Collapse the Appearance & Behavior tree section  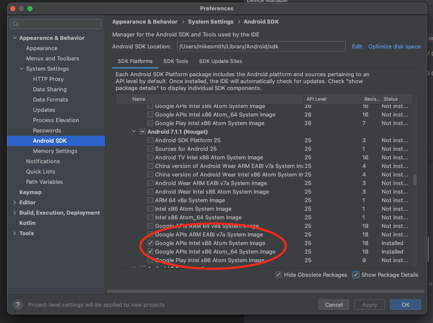15,38
